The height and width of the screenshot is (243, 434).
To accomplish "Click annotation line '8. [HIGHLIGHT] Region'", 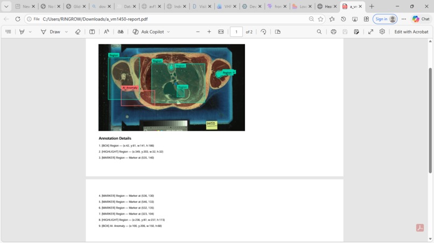I will coord(132,220).
